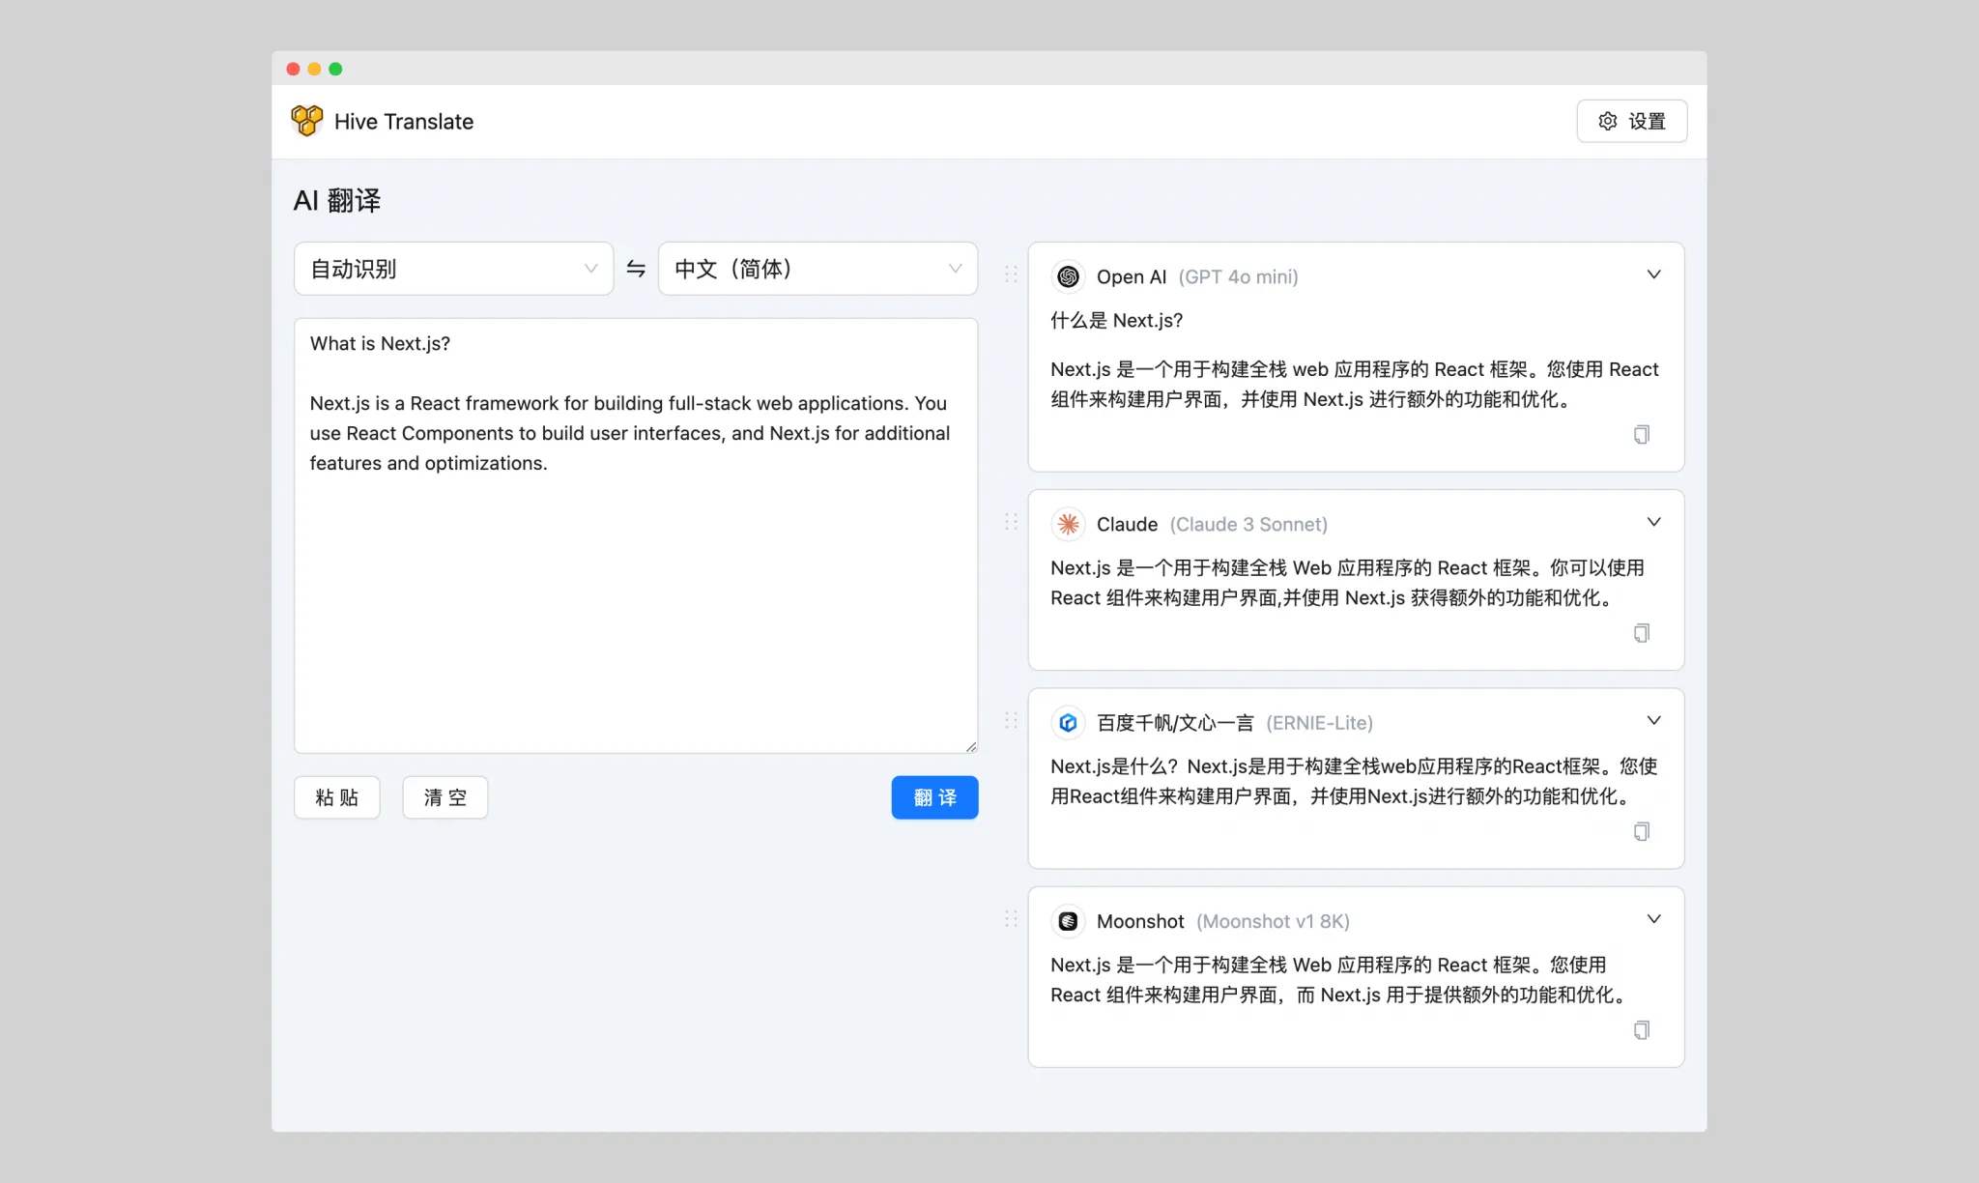Swap source and target languages
The image size is (1979, 1183).
(x=636, y=269)
